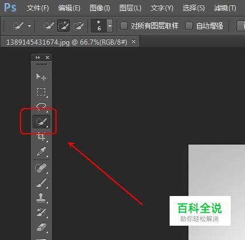Select the Brush tool
Screen dimensions: 245x240
pos(41,183)
